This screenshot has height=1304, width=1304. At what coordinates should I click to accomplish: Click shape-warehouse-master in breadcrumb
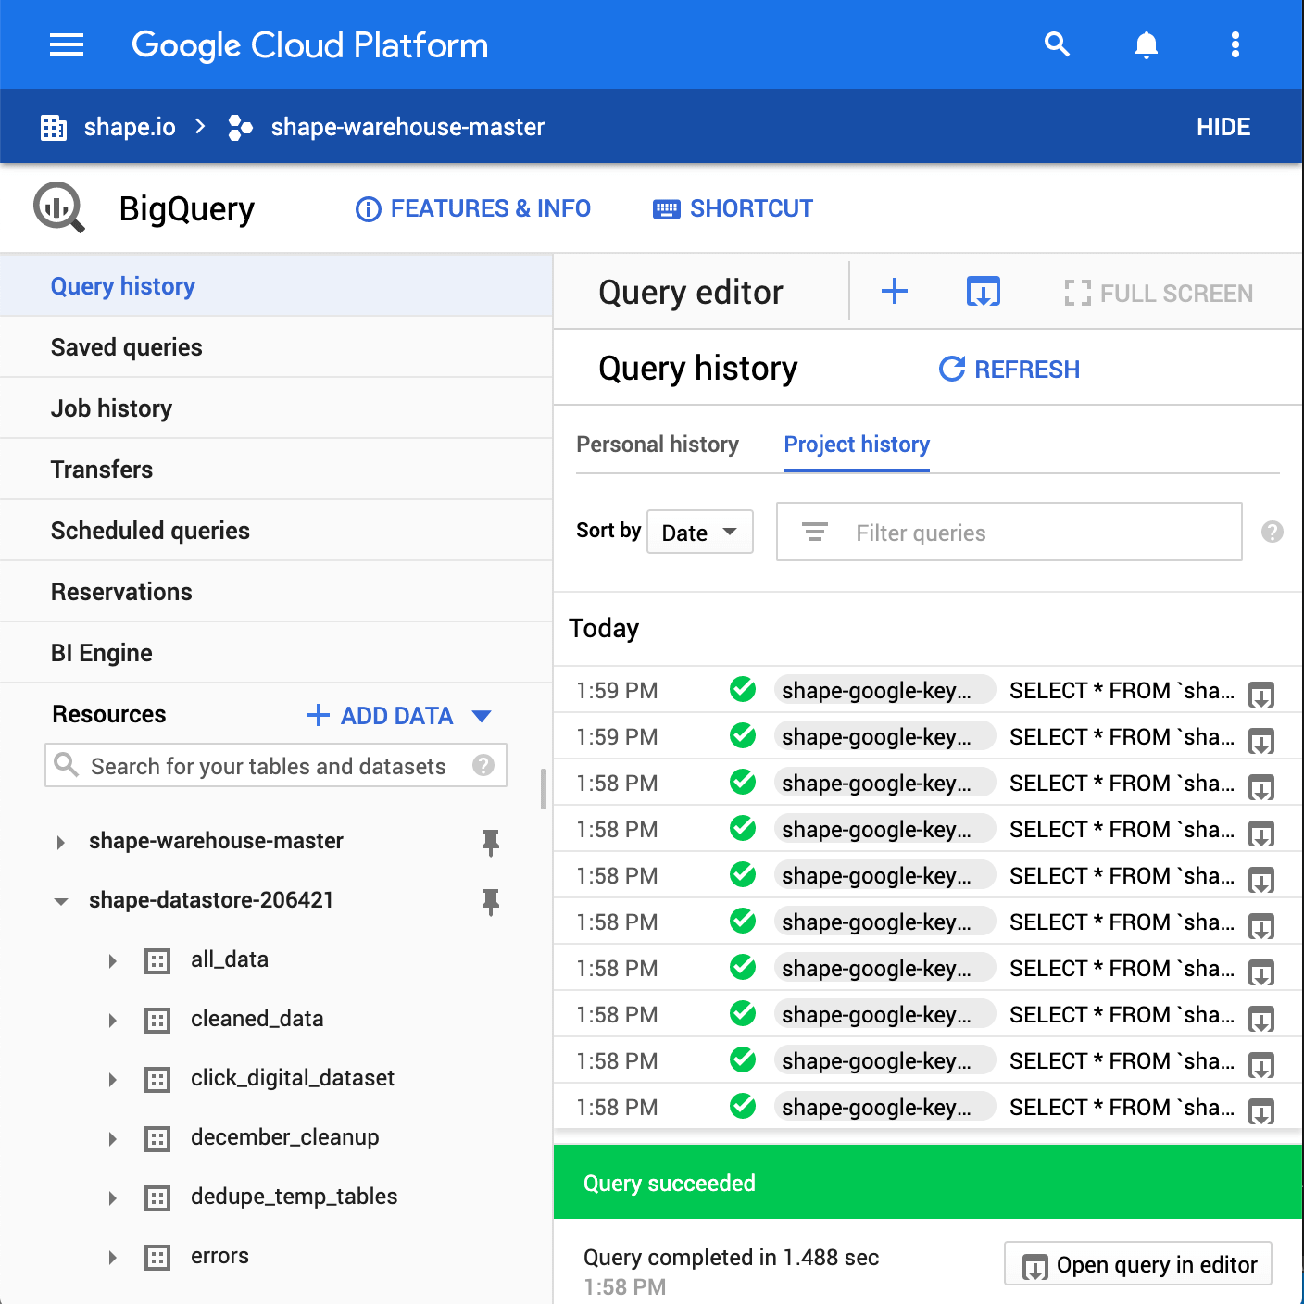pos(407,127)
